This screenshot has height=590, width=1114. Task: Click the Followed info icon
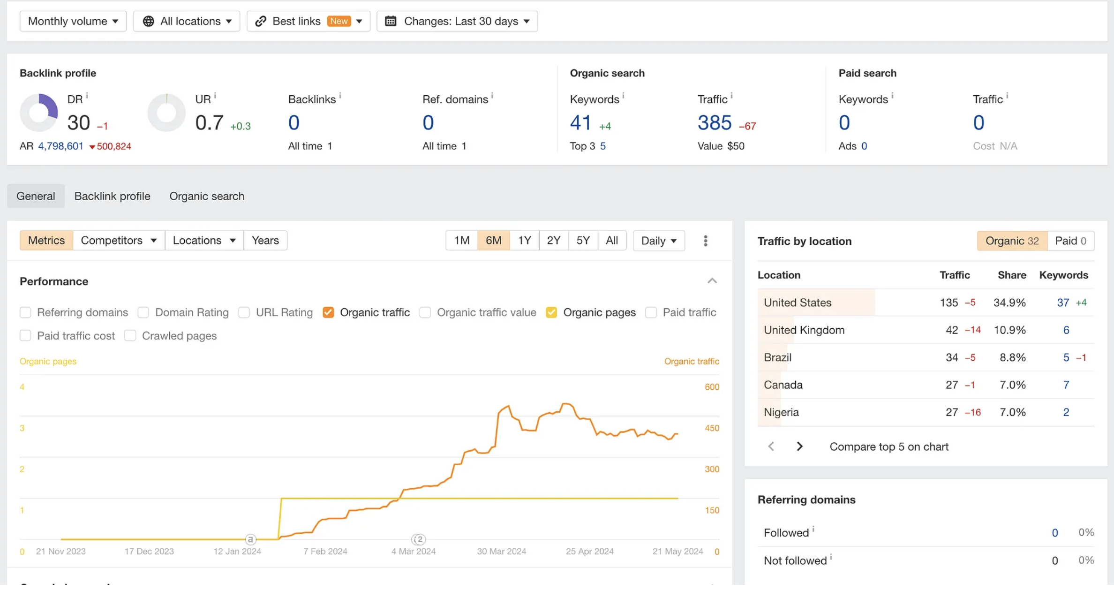(813, 529)
